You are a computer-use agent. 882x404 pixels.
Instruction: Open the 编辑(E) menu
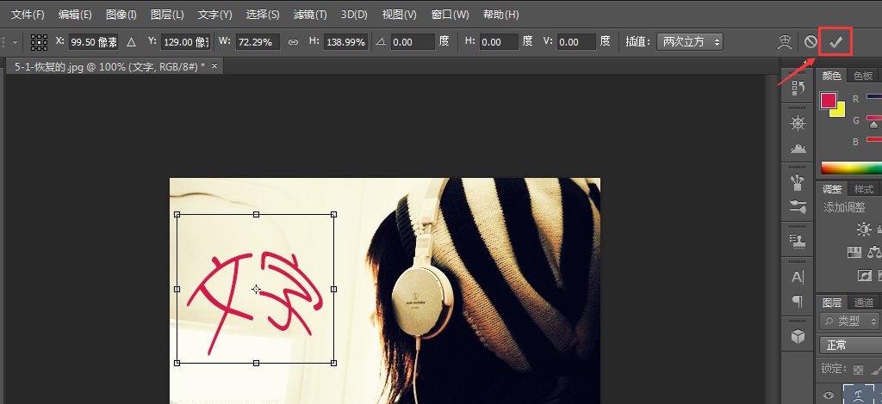[x=75, y=15]
